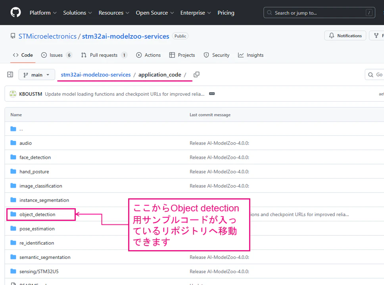Focus the Search or jump to field

319,13
